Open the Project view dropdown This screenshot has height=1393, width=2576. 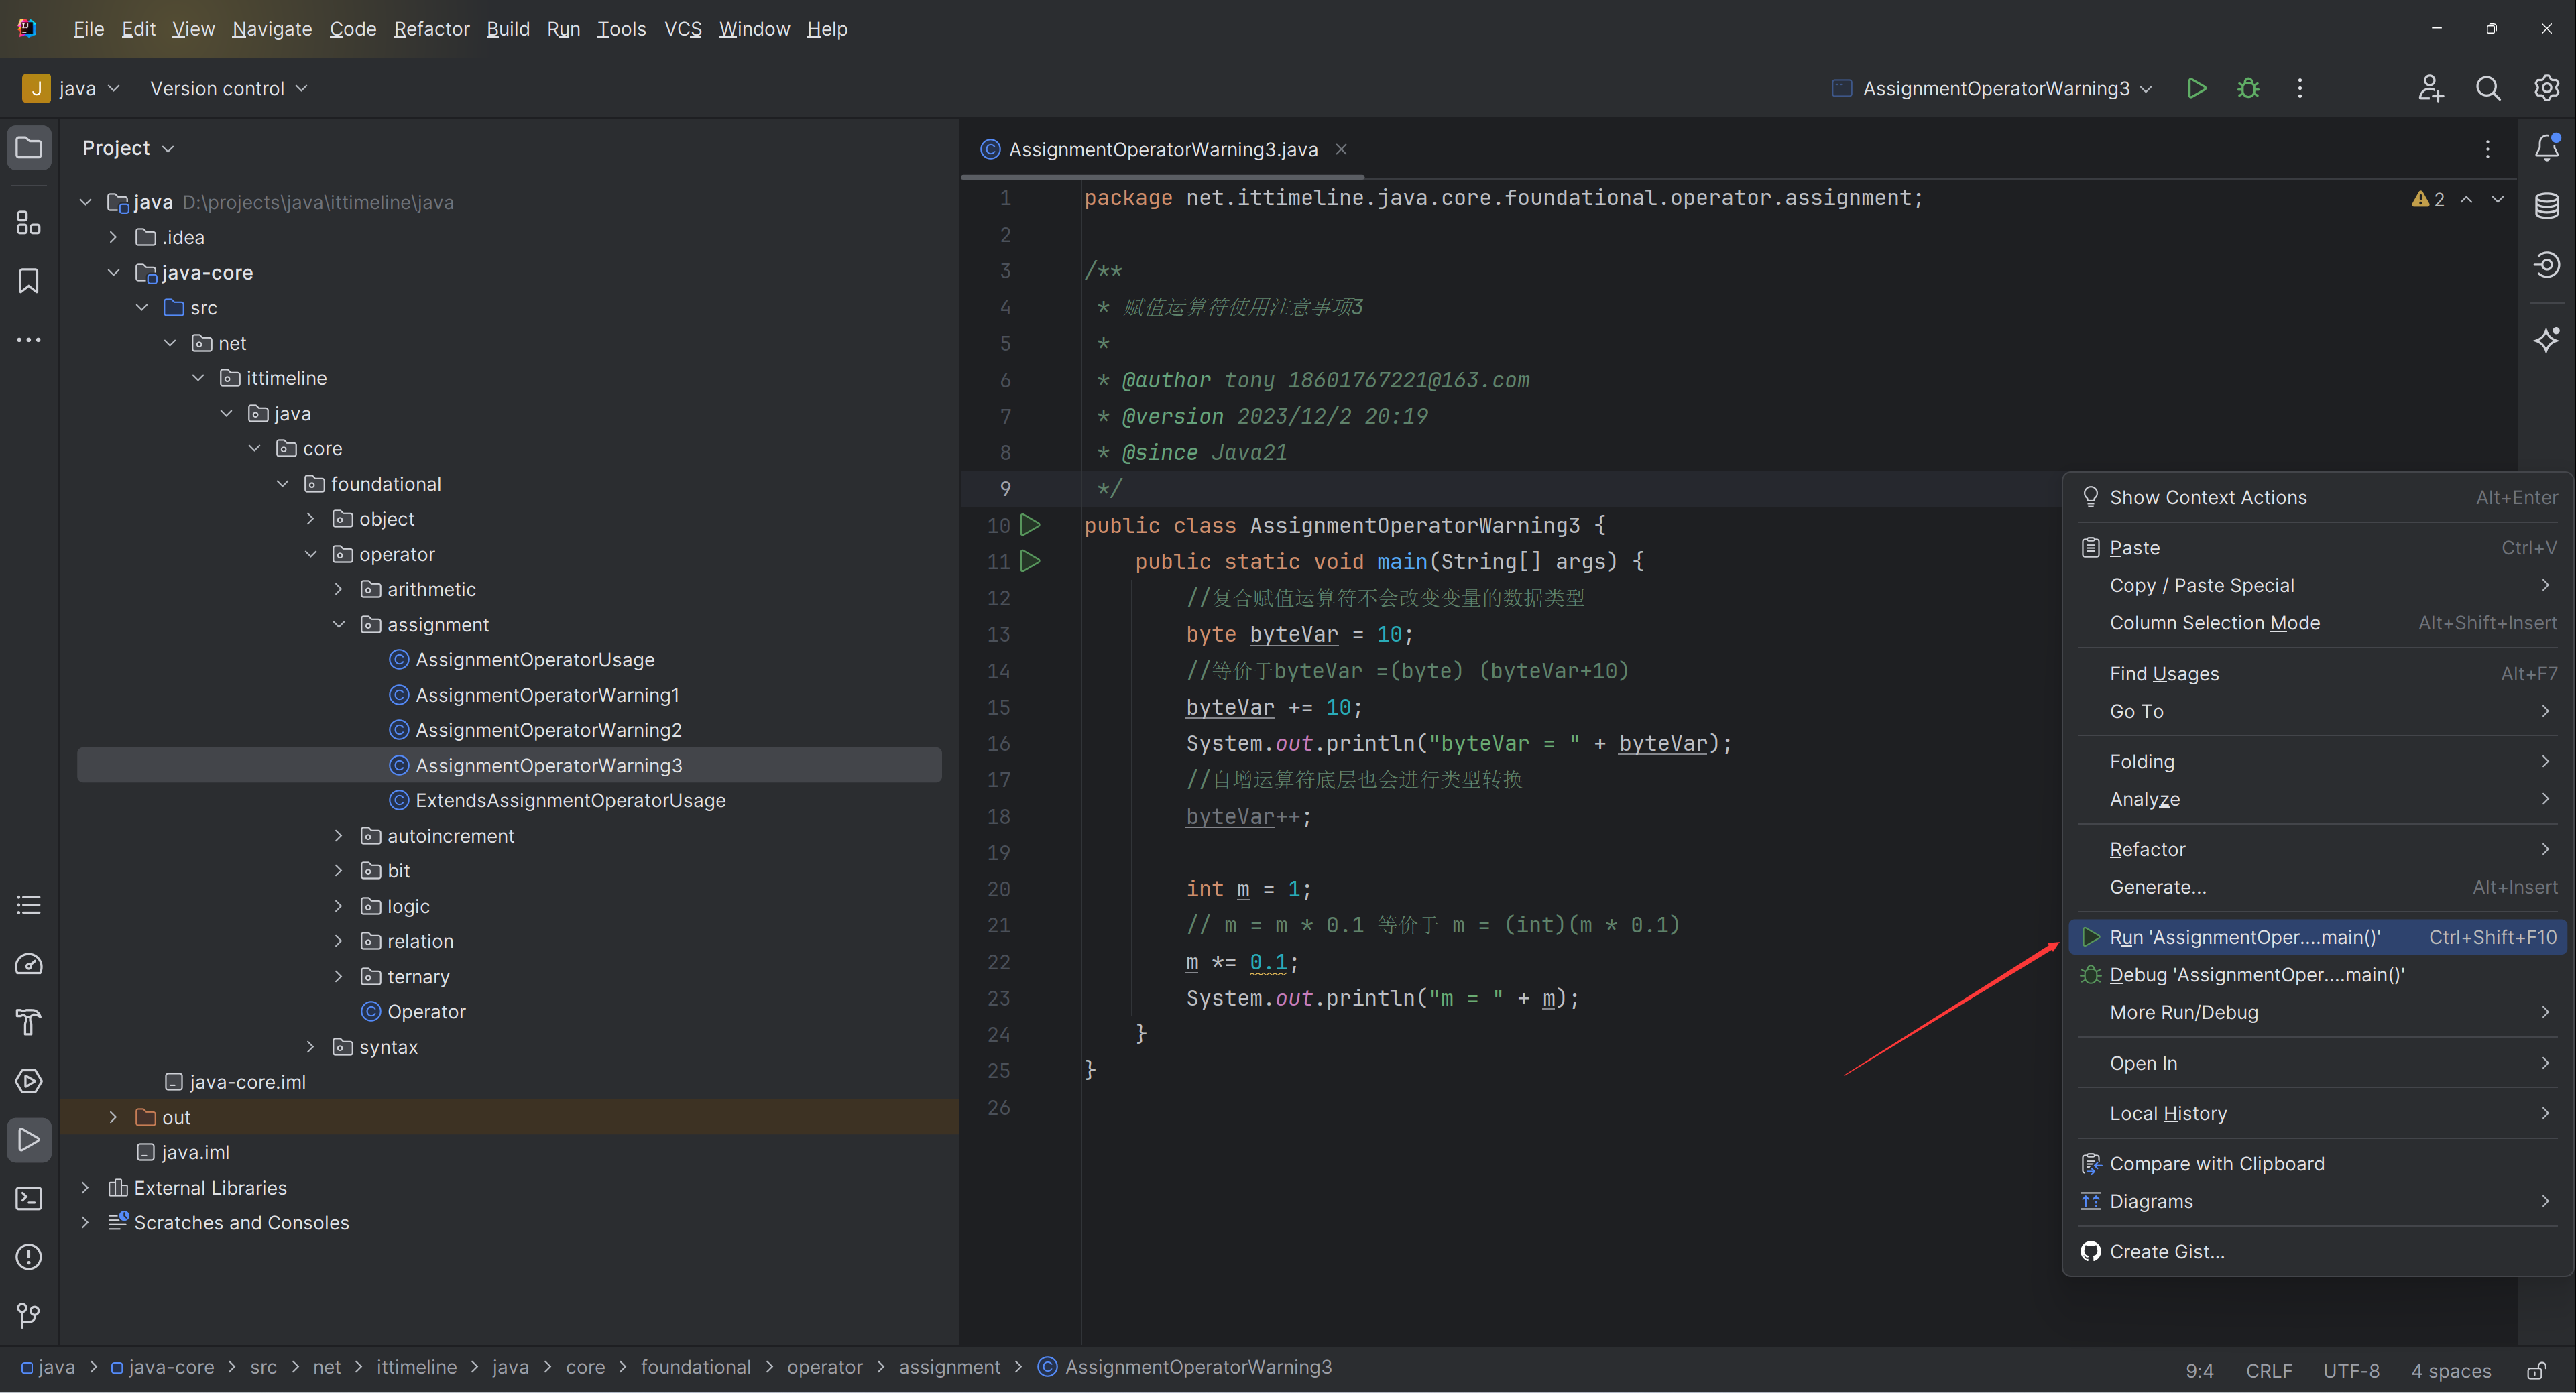coord(128,148)
